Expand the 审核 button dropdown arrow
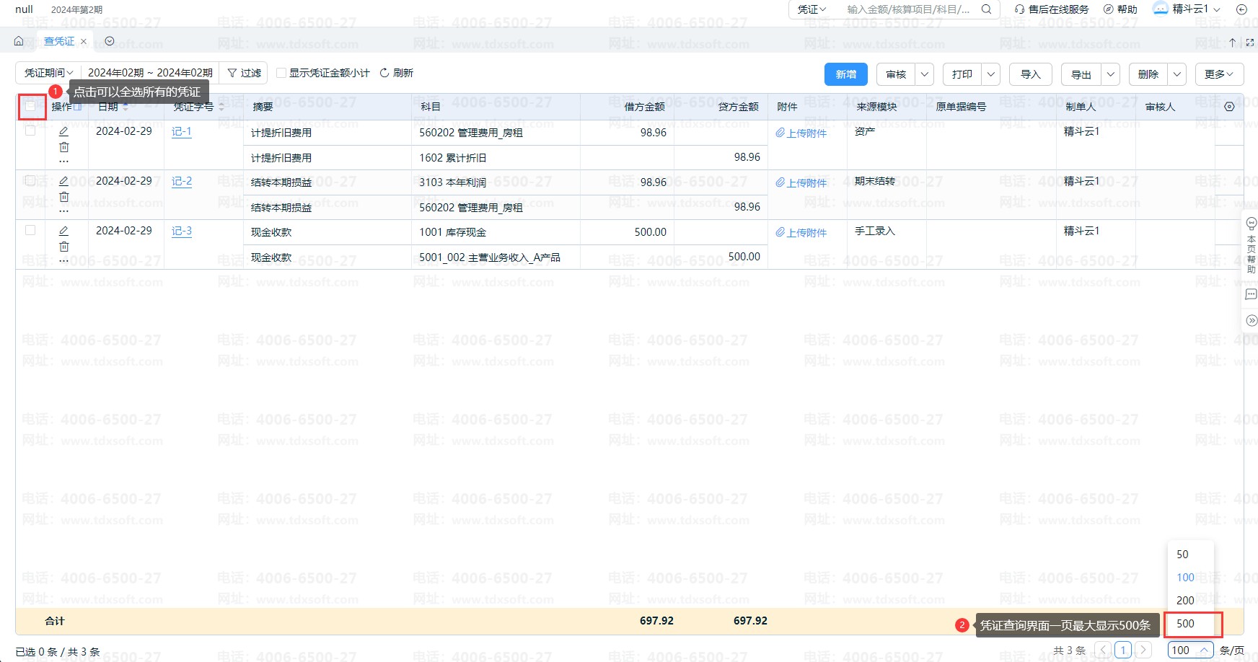The width and height of the screenshot is (1258, 662). click(924, 74)
